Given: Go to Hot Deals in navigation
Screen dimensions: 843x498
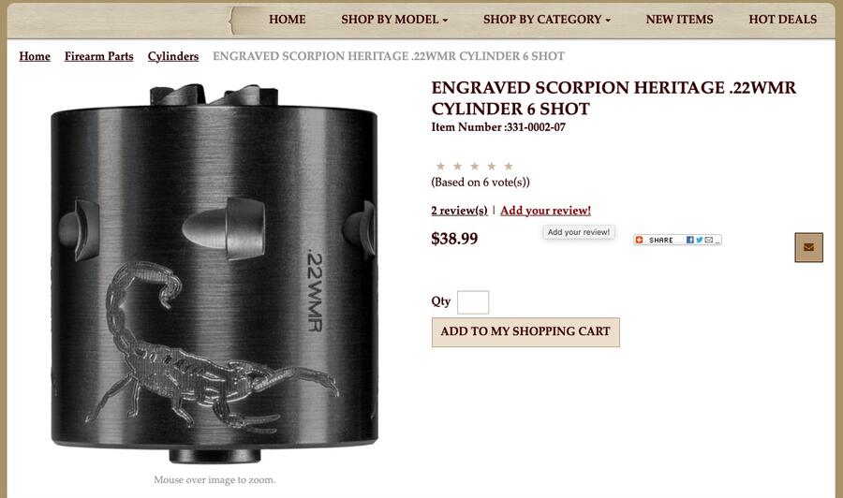Looking at the screenshot, I should (x=782, y=20).
